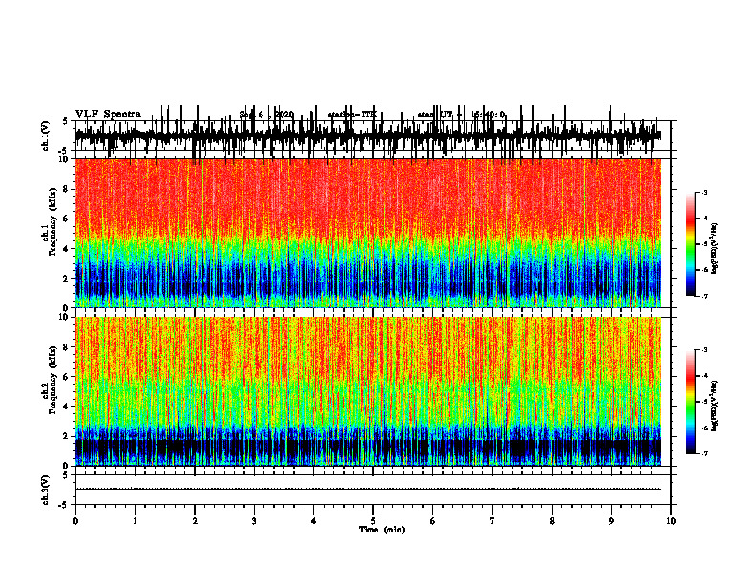
Task: Click the log(PSD) label beside ch.2 color bar
Action: point(715,406)
